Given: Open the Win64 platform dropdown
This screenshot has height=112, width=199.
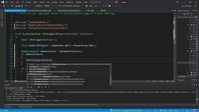Looking at the screenshot, I should coord(51,6).
